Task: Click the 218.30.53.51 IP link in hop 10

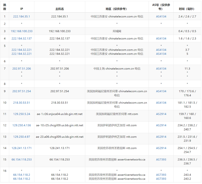Action: (21, 103)
